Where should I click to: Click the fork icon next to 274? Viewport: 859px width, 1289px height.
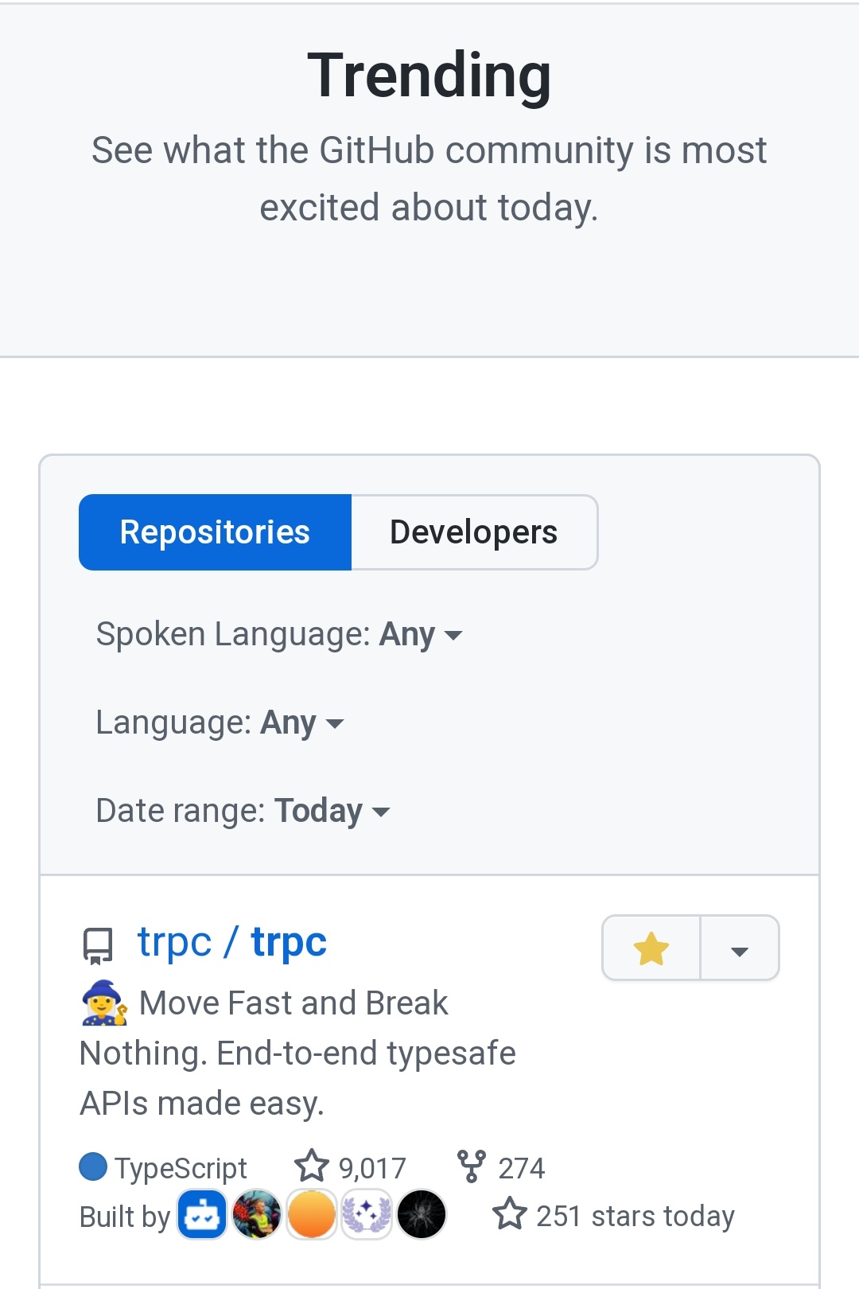pos(472,1166)
